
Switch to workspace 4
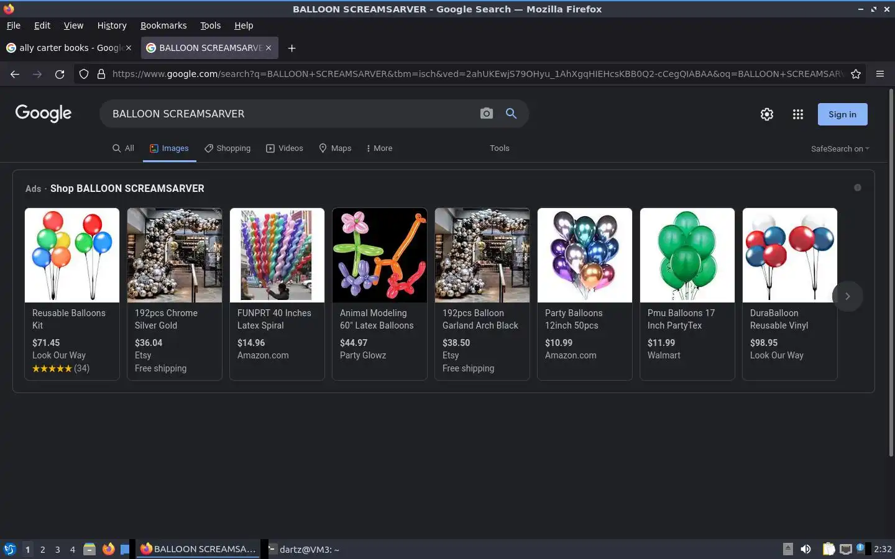click(x=72, y=549)
